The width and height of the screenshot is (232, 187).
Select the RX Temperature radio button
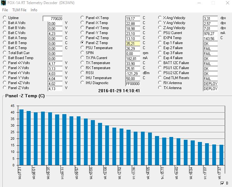(82, 68)
